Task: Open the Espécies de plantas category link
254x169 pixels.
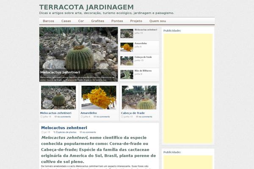Action: pos(66,132)
